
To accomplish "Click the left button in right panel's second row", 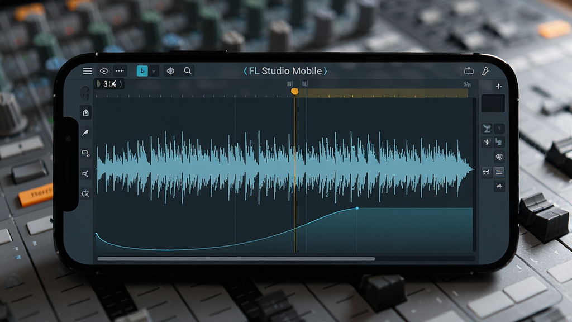I will coord(487,141).
